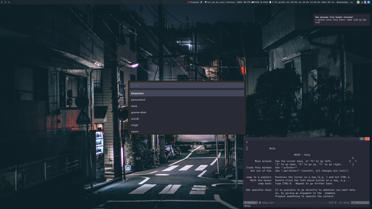Click the wifi icon before the song title
Image resolution: width=372 pixels, height=209 pixels.
point(206,2)
